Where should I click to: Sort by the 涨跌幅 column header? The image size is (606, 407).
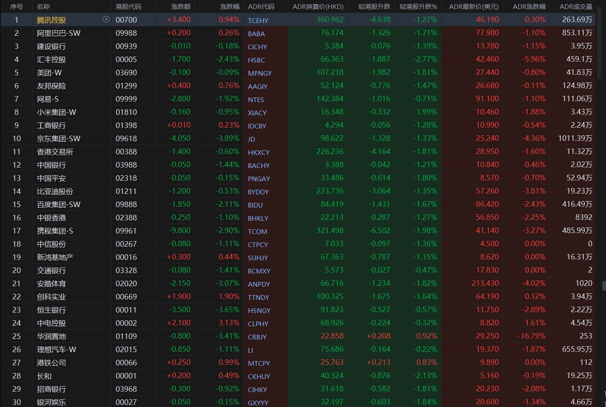230,6
